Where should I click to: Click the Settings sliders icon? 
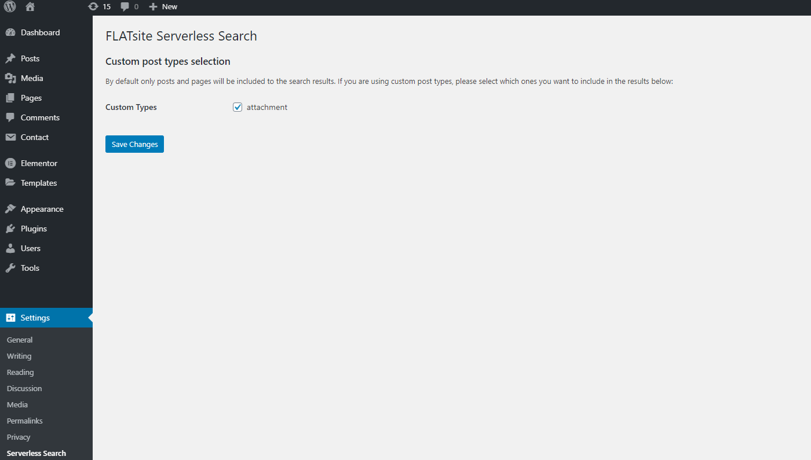pos(10,318)
